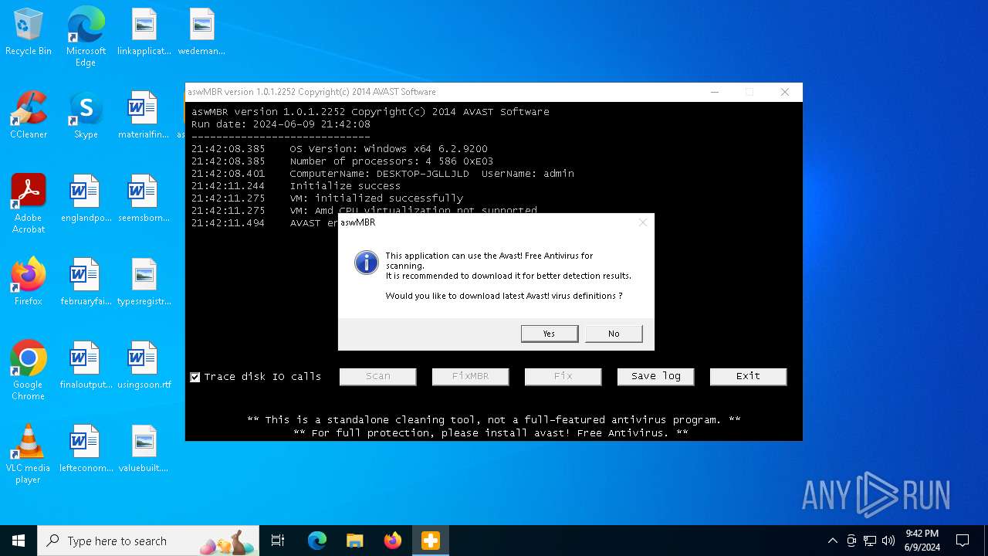
Task: Open Skype desktop shortcut
Action: (86, 116)
